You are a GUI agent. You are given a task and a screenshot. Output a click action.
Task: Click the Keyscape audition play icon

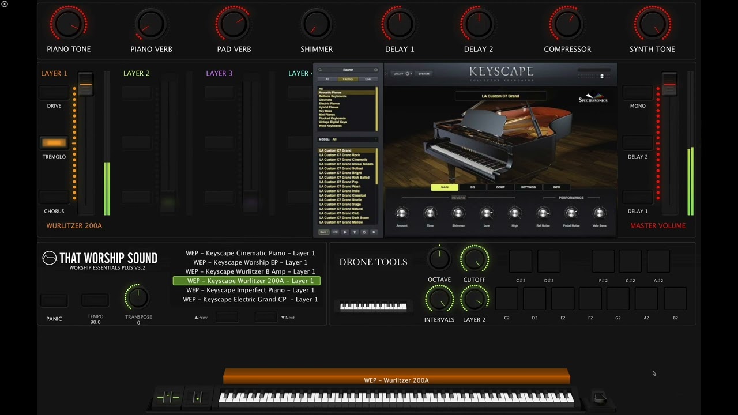coord(374,232)
